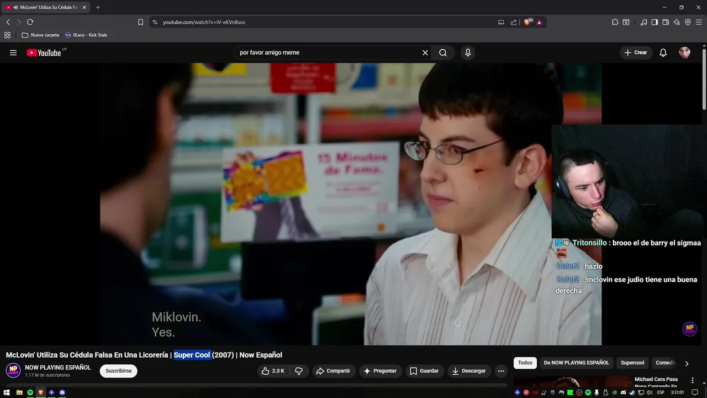Viewport: 707px width, 398px height.
Task: Open the NP channel avatar
Action: point(13,370)
